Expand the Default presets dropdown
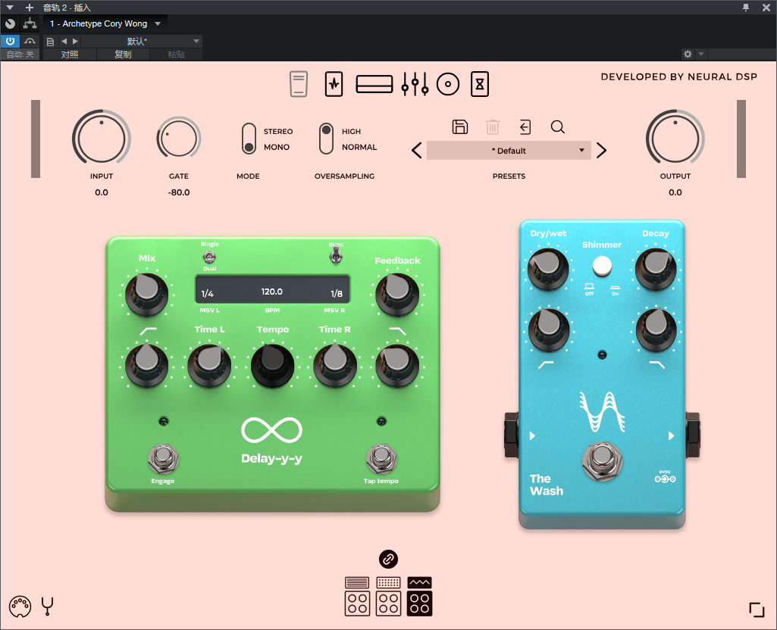Image resolution: width=777 pixels, height=630 pixels. [509, 151]
